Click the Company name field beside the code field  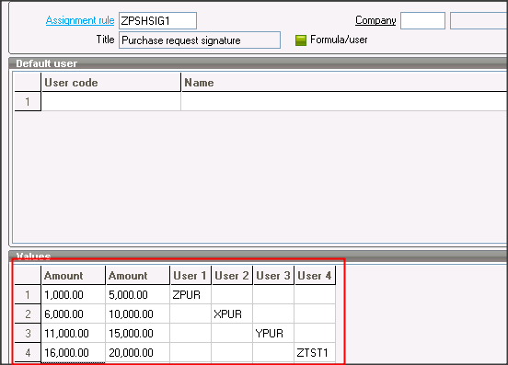coord(479,21)
